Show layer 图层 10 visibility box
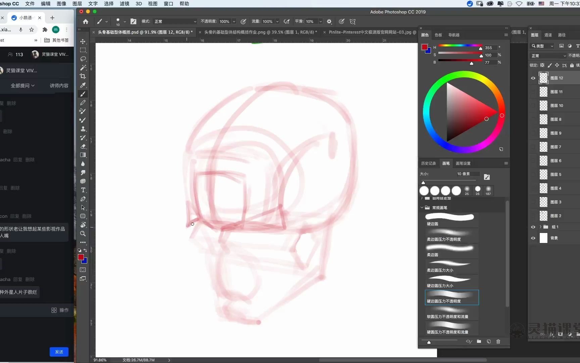The width and height of the screenshot is (580, 363). pos(533,106)
